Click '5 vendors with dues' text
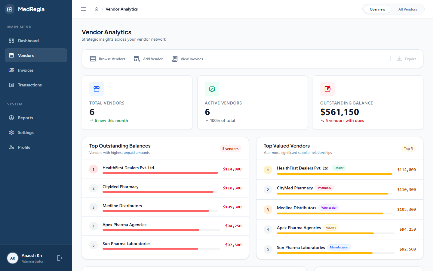Image resolution: width=433 pixels, height=271 pixels. pyautogui.click(x=345, y=120)
